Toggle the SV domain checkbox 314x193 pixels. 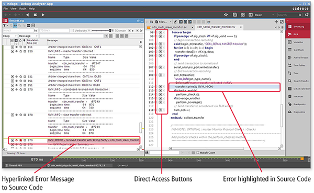(137, 31)
